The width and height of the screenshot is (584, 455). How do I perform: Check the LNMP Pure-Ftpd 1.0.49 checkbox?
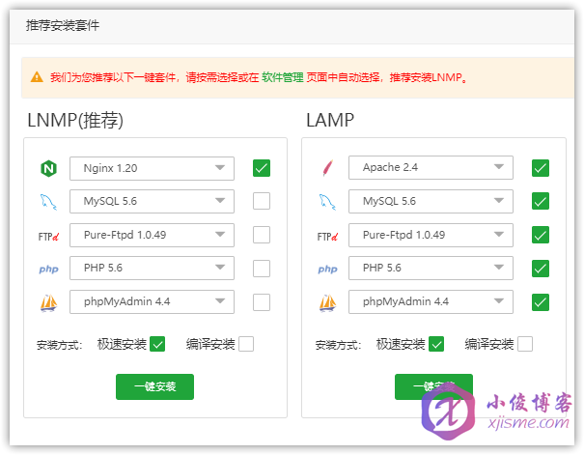point(262,235)
